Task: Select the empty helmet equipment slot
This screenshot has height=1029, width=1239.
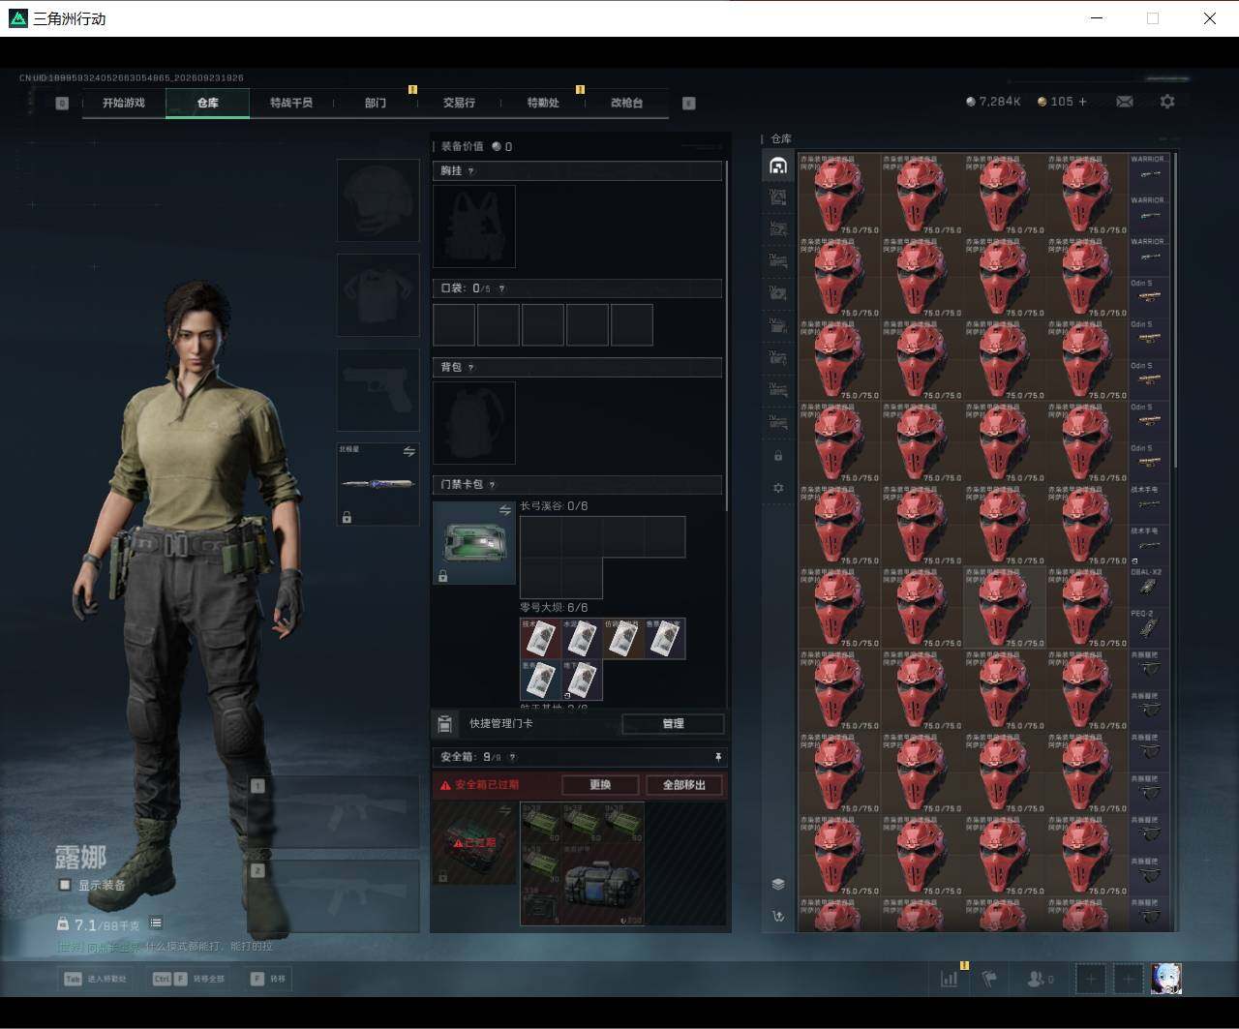Action: pyautogui.click(x=378, y=200)
